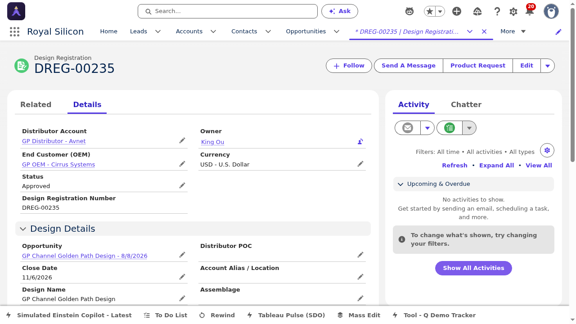Open the Accounts tab
Image resolution: width=576 pixels, height=324 pixels.
189,31
